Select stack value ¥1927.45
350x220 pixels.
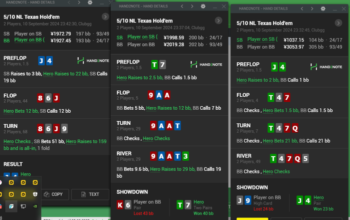(x=60, y=41)
